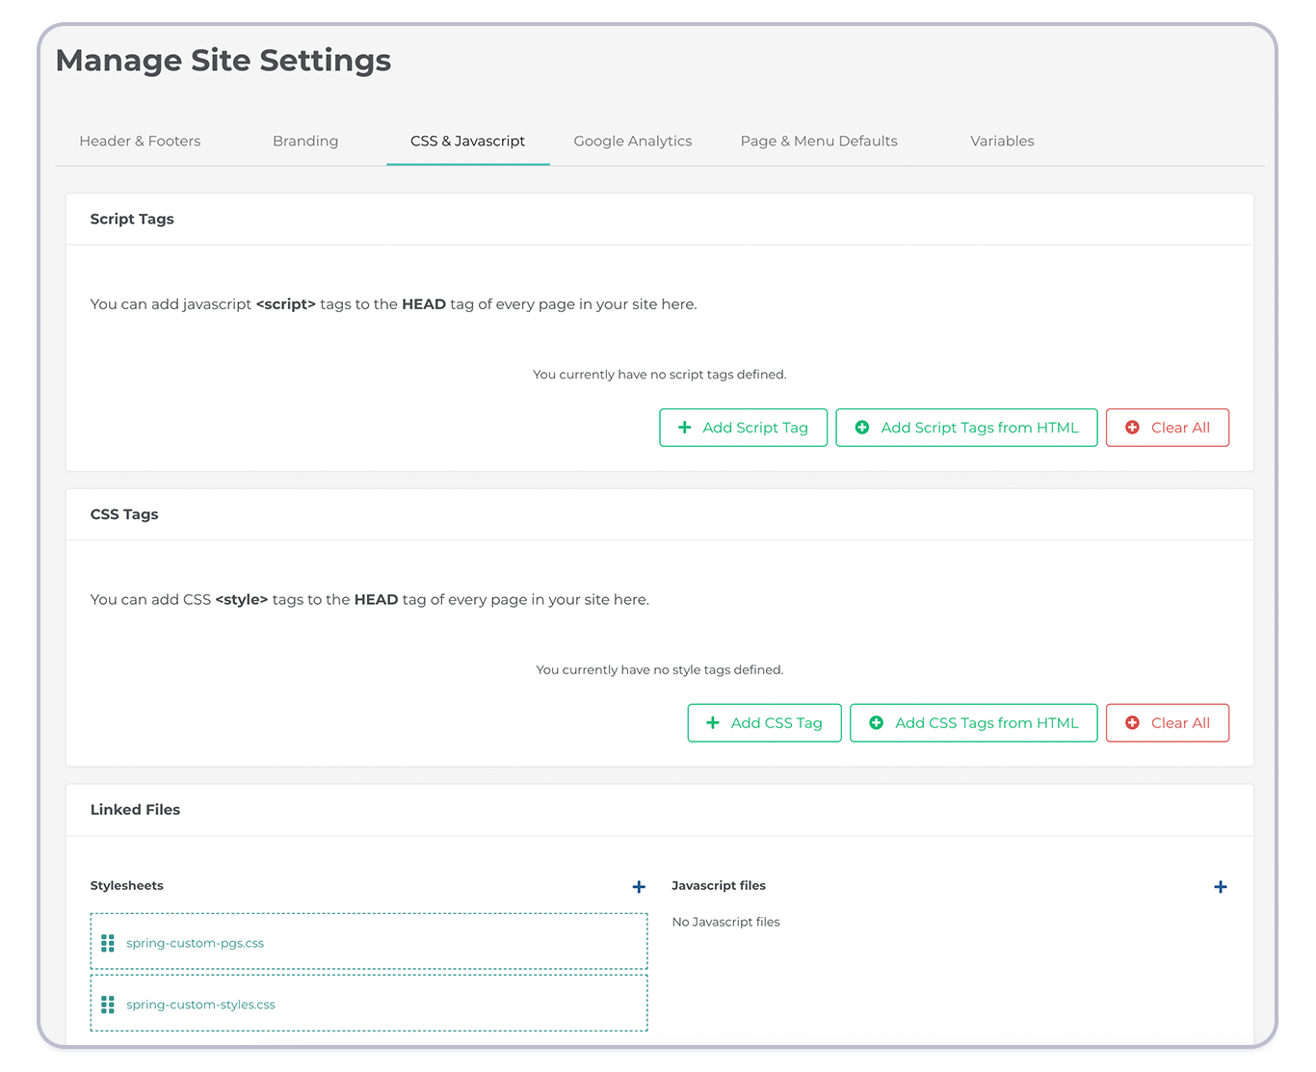Open the Header & Footers tab
This screenshot has height=1072, width=1316.
point(140,141)
